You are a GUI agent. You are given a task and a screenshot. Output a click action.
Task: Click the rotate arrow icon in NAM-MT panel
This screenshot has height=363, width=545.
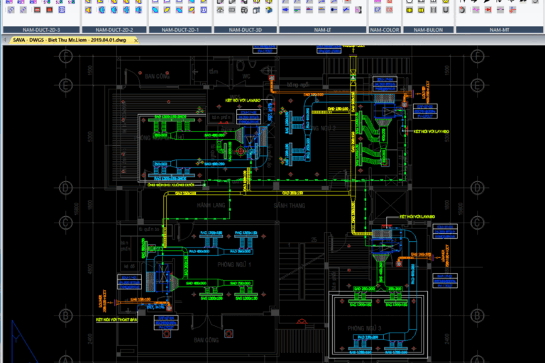tap(462, 10)
